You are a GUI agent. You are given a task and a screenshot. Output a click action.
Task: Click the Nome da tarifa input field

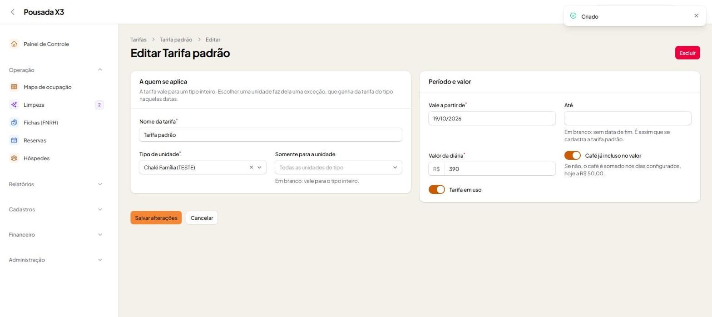(x=271, y=135)
